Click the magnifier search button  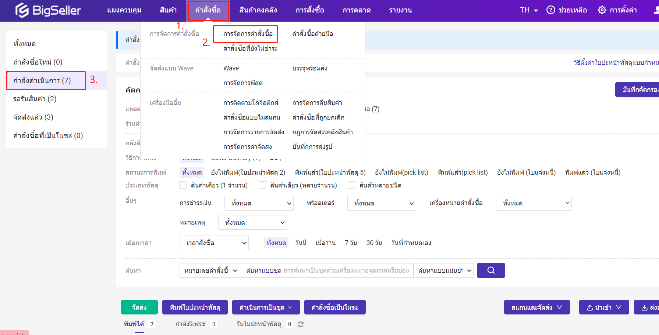tap(490, 270)
